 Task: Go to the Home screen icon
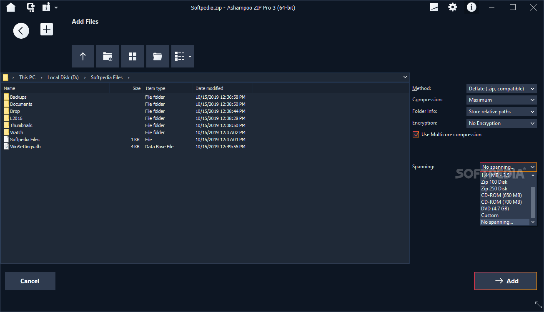(x=11, y=7)
